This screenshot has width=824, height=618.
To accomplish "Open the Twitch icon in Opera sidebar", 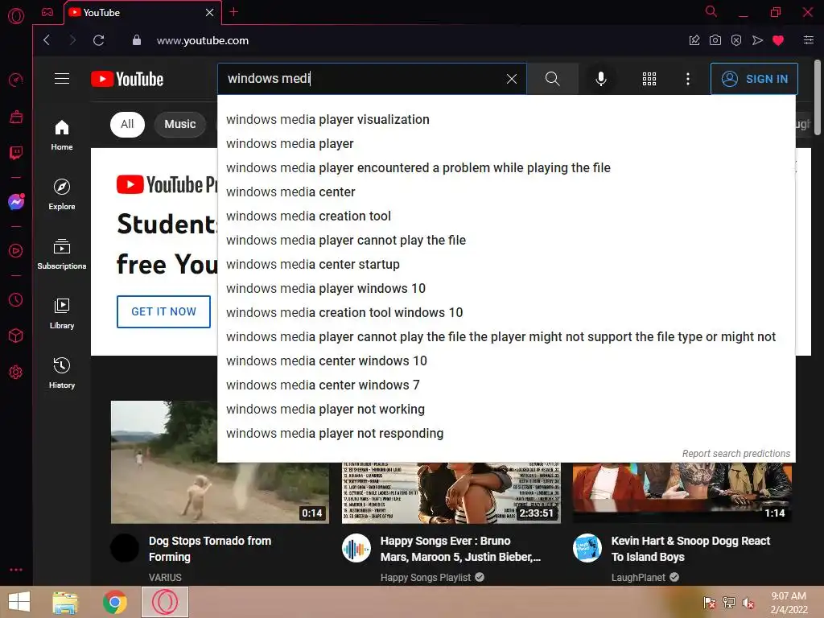I will tap(16, 153).
